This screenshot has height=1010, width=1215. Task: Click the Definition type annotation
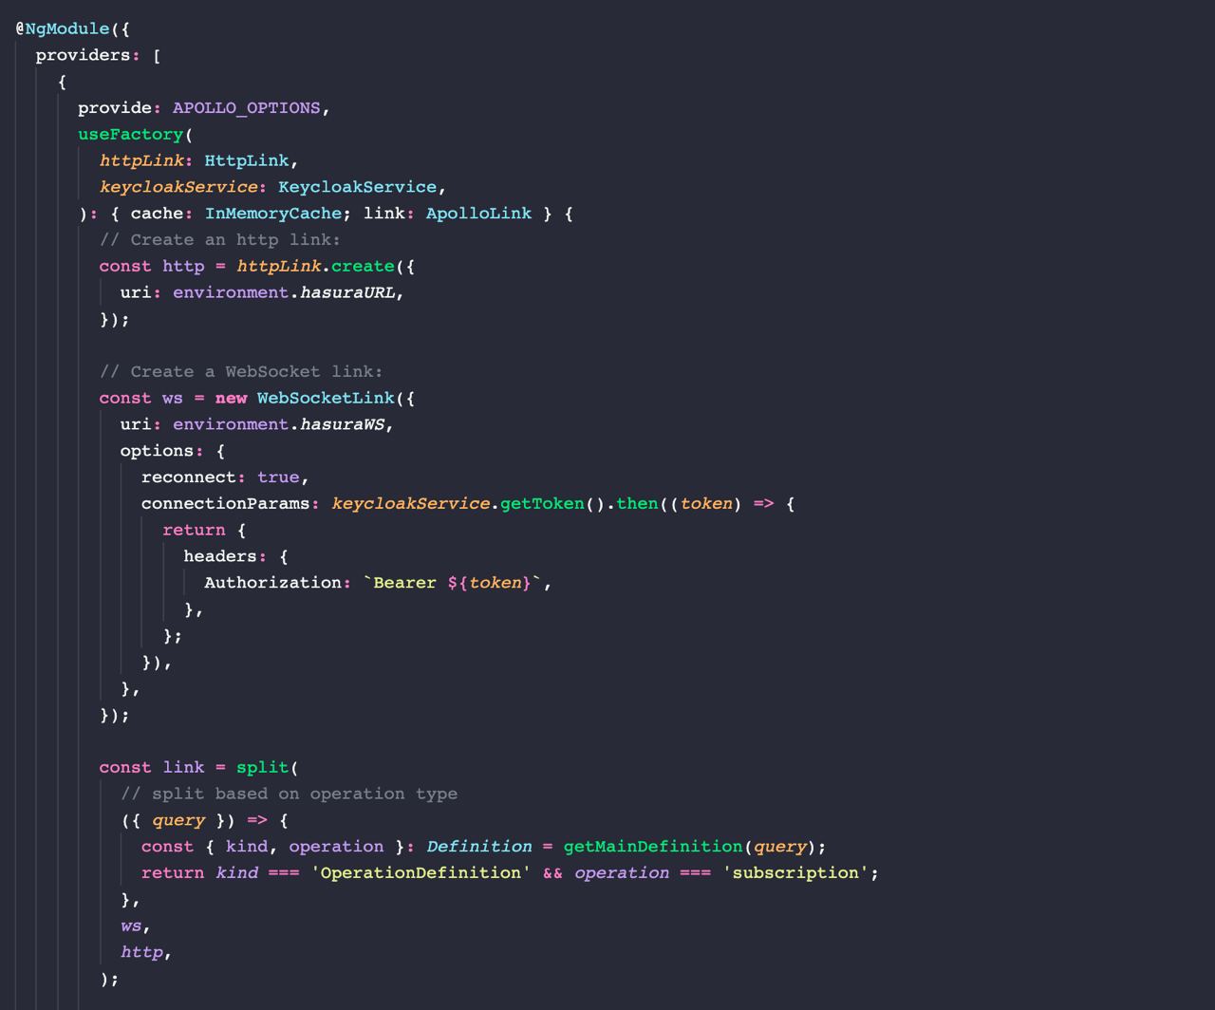pos(478,846)
